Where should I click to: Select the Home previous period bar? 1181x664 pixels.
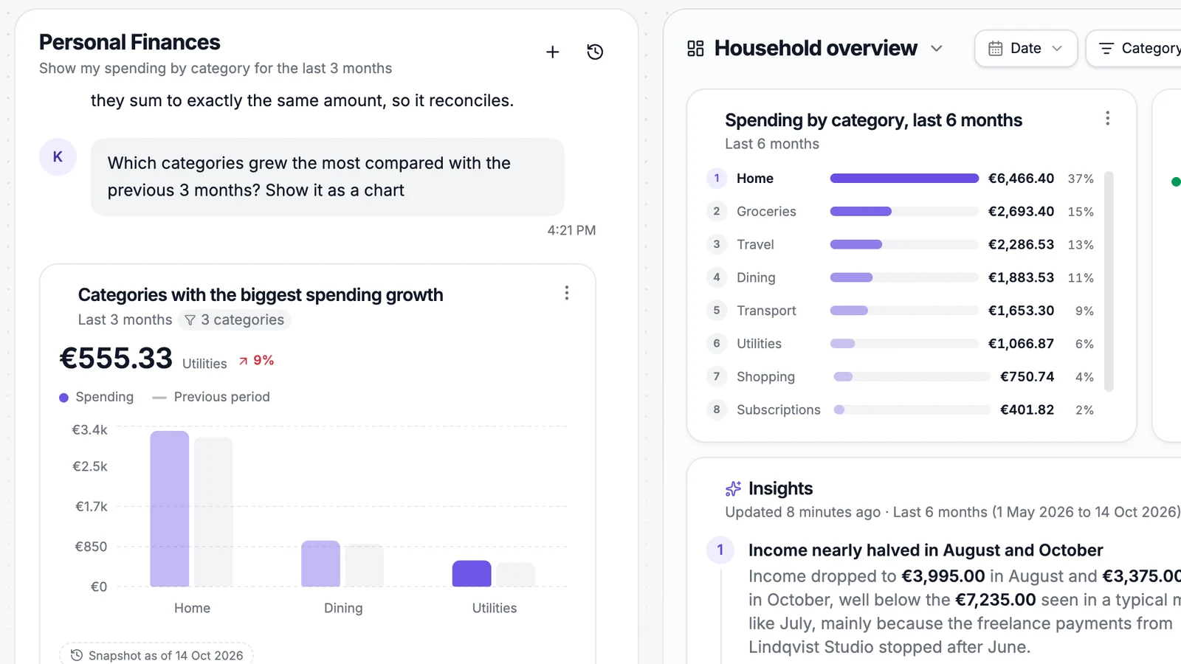[213, 512]
